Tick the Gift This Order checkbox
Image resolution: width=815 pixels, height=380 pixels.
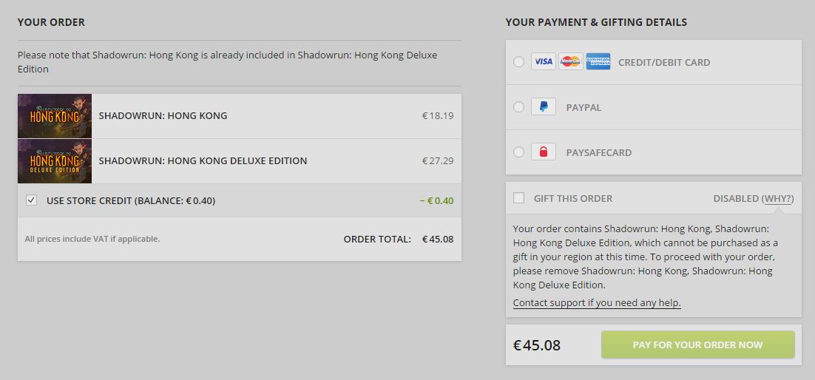click(x=518, y=198)
